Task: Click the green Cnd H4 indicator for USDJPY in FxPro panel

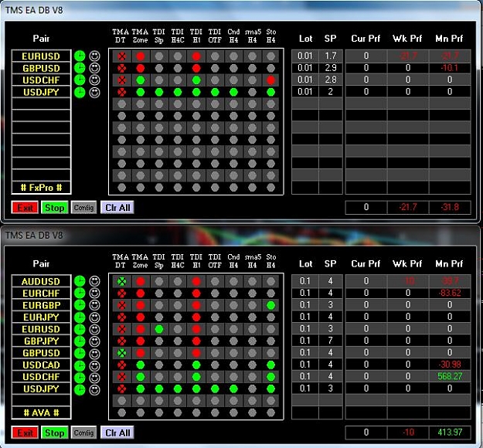Action: (233, 92)
